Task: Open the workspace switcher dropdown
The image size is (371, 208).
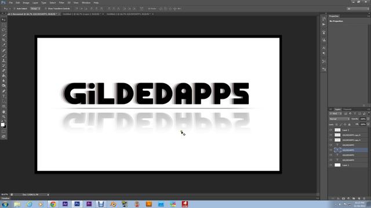Action: coord(358,9)
